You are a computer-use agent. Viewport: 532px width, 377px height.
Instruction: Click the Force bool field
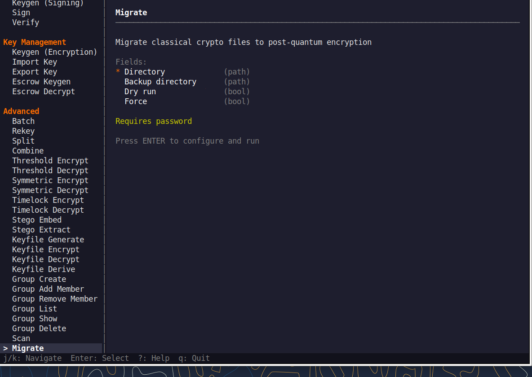187,101
